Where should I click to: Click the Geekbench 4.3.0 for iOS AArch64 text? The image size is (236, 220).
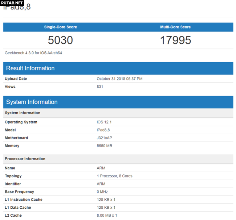[33, 53]
